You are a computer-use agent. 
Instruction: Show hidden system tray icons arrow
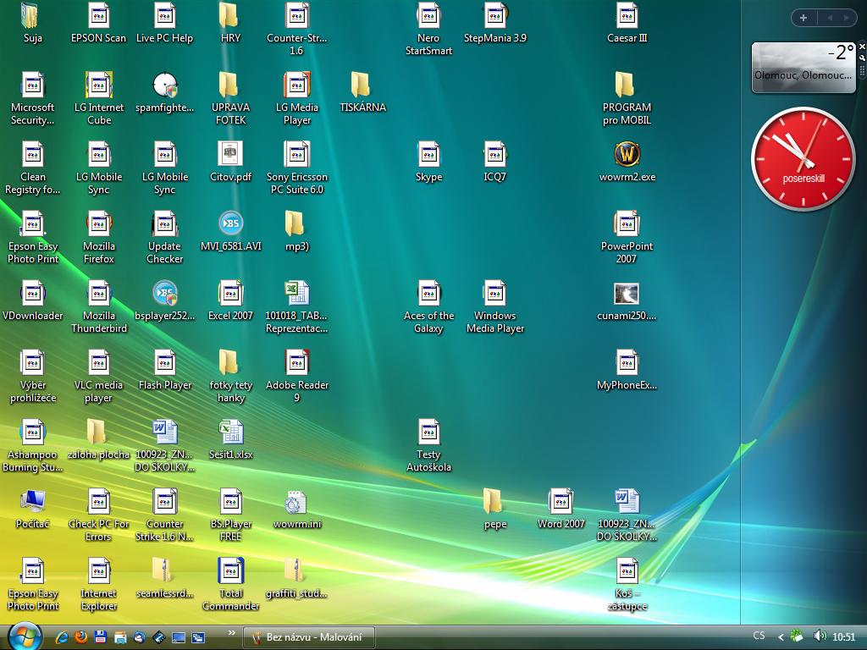[781, 636]
